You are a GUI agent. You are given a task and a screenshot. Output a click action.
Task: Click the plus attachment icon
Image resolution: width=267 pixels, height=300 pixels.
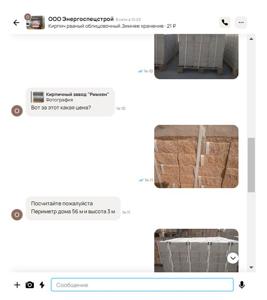(x=17, y=285)
